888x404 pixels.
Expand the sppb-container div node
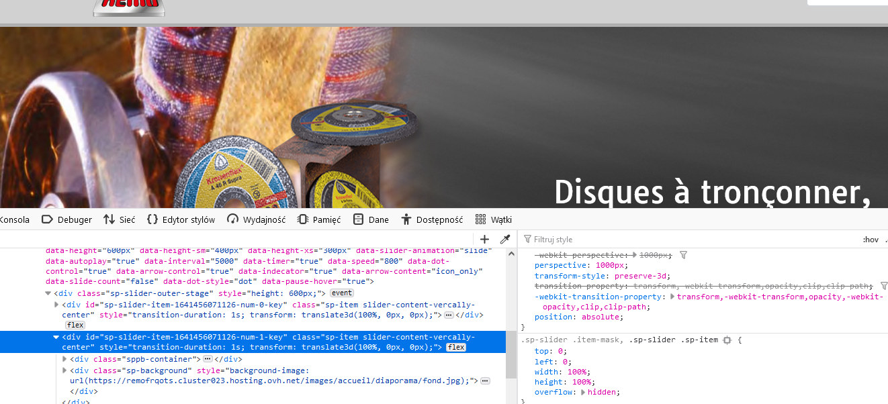pyautogui.click(x=64, y=359)
